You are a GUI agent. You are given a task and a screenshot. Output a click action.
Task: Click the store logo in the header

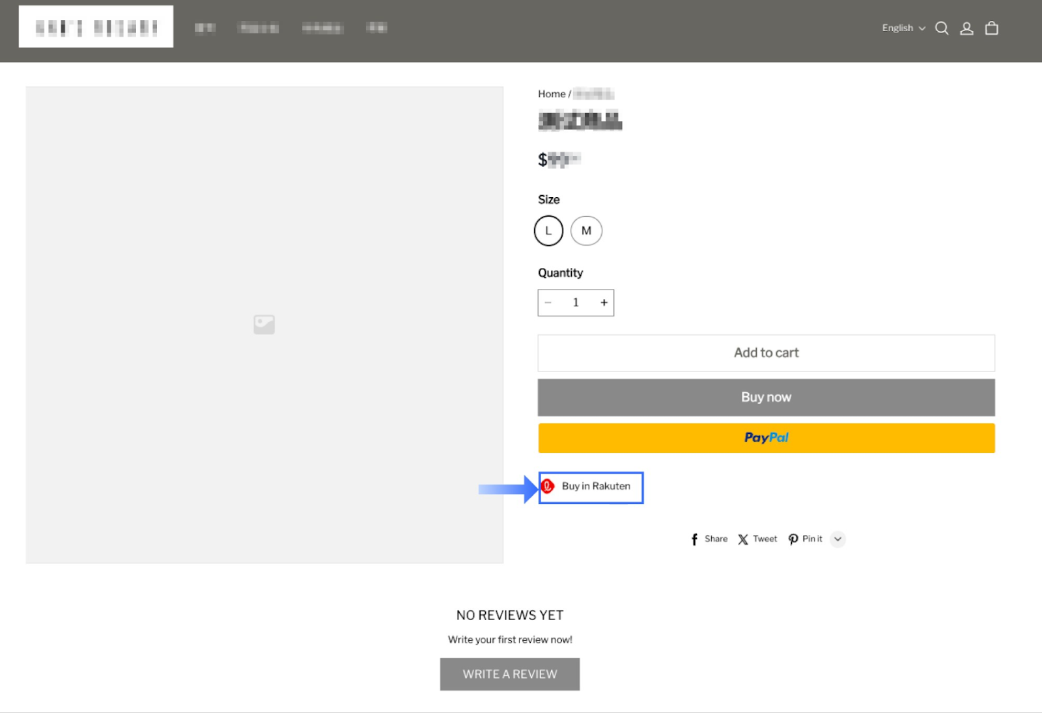point(95,26)
